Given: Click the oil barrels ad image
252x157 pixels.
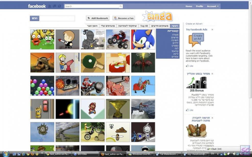Looking at the screenshot, I should coord(197,82).
